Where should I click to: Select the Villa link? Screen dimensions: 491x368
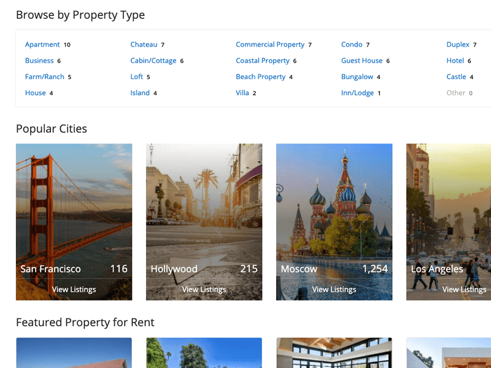tap(242, 93)
